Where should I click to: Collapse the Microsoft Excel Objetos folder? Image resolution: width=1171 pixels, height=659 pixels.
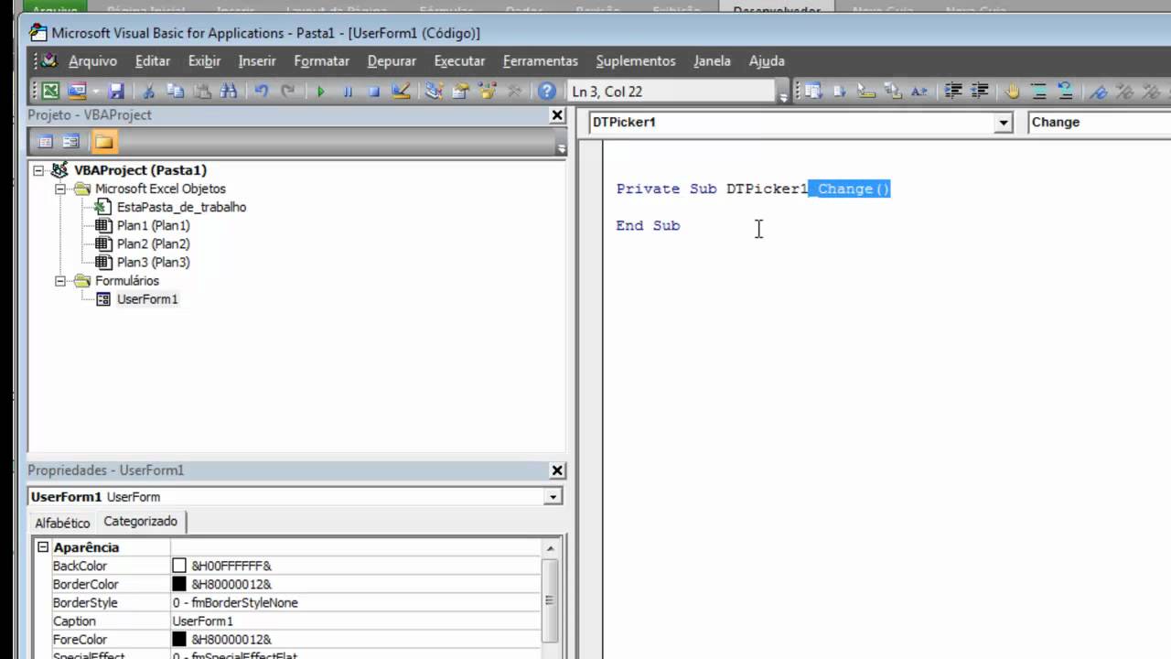tap(60, 189)
